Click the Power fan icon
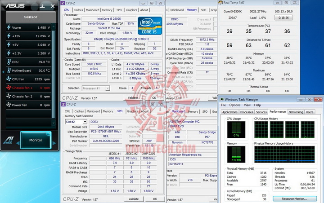The height and width of the screenshot is (203, 324). pyautogui.click(x=9, y=105)
